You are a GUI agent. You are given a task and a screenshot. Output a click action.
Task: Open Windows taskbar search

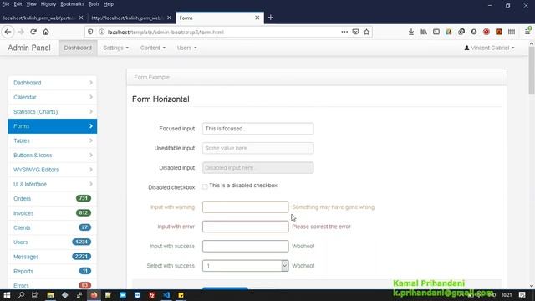click(x=21, y=295)
